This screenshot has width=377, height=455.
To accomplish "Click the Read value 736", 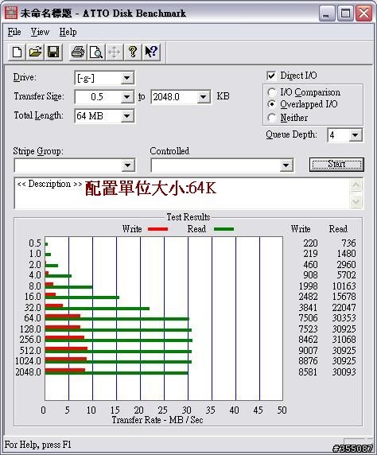I will click(348, 243).
